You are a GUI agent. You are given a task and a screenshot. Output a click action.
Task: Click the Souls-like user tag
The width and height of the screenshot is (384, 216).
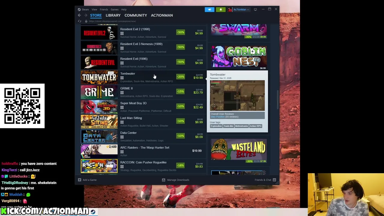tap(228, 126)
